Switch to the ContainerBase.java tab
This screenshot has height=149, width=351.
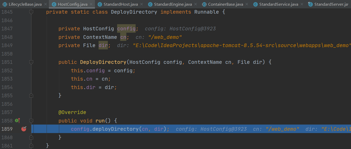click(x=225, y=4)
